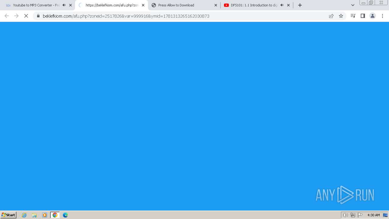Open the Chrome profile menu
The width and height of the screenshot is (389, 219).
[373, 16]
